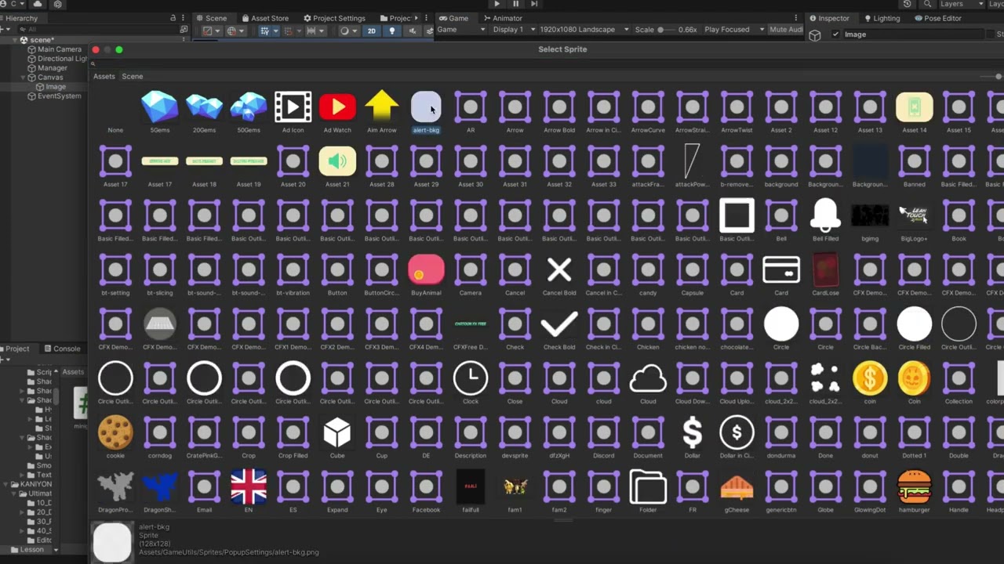Click the global search magnifier button

pyautogui.click(x=926, y=4)
